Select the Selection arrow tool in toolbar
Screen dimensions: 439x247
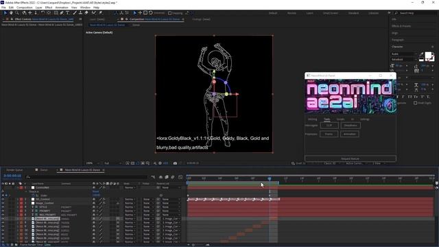(5, 13)
